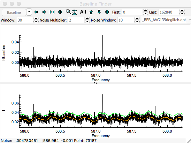Click the shift down arrow icon
Viewport: 191px width, 143px height.
point(99,12)
